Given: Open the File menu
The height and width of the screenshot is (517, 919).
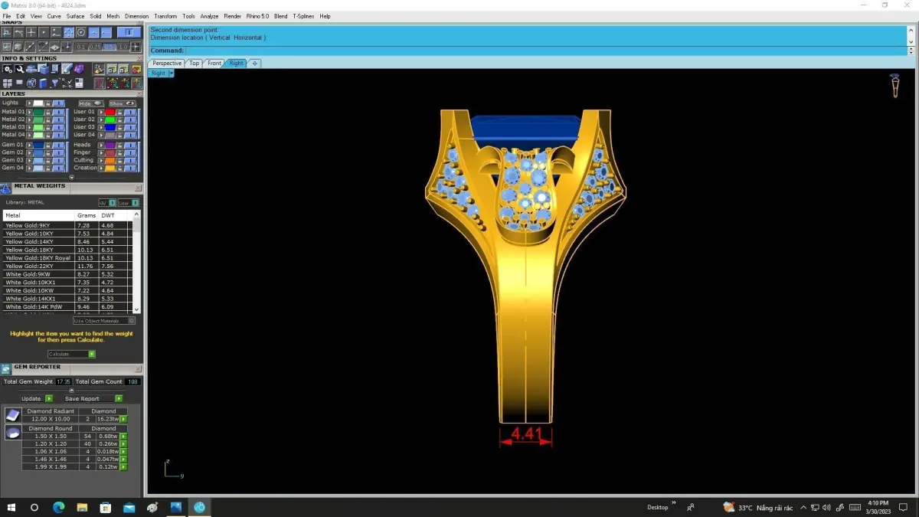Looking at the screenshot, I should [7, 16].
